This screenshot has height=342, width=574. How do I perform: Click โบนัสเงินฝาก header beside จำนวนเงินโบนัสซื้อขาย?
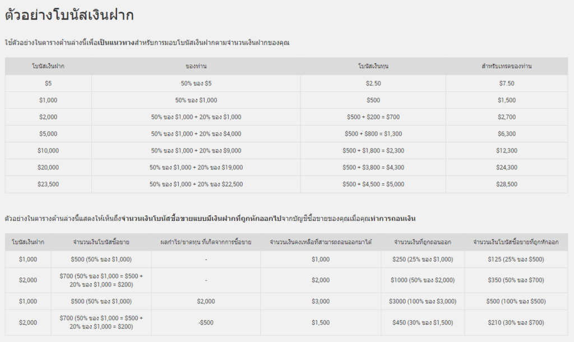tap(28, 242)
